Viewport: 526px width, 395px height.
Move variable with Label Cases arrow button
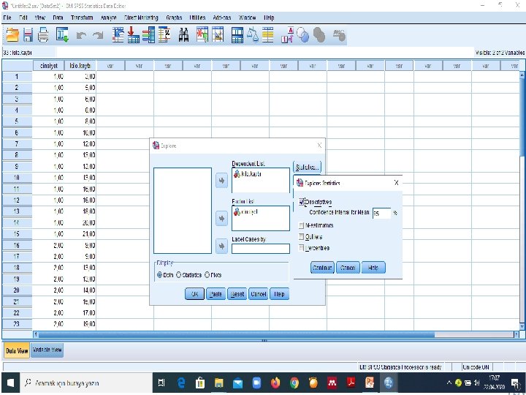pos(221,247)
